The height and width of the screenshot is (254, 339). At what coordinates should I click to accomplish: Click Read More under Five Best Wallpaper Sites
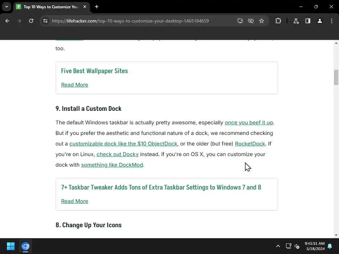74,85
